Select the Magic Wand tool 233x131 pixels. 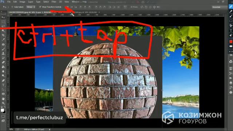point(3,31)
